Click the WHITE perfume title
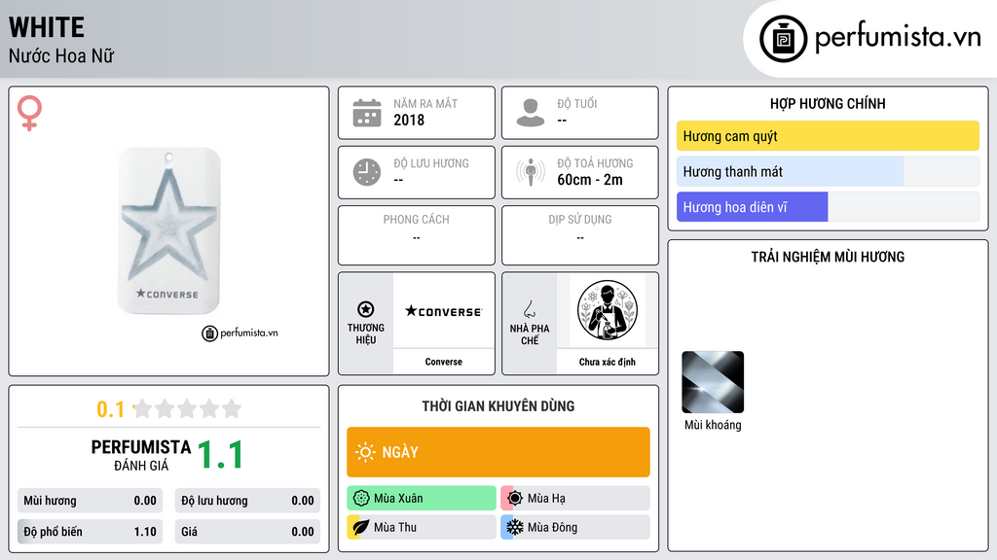The width and height of the screenshot is (997, 560). click(x=47, y=27)
